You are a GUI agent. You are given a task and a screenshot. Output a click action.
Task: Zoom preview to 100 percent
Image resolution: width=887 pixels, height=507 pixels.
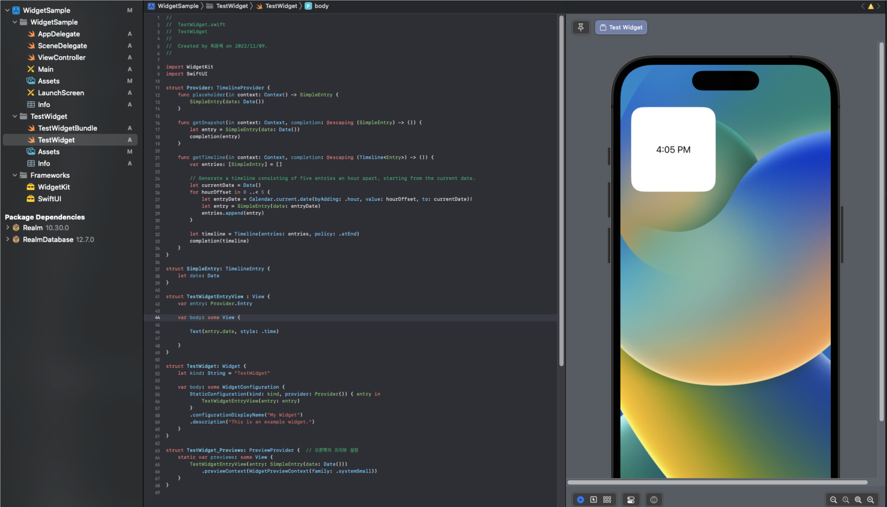[846, 500]
